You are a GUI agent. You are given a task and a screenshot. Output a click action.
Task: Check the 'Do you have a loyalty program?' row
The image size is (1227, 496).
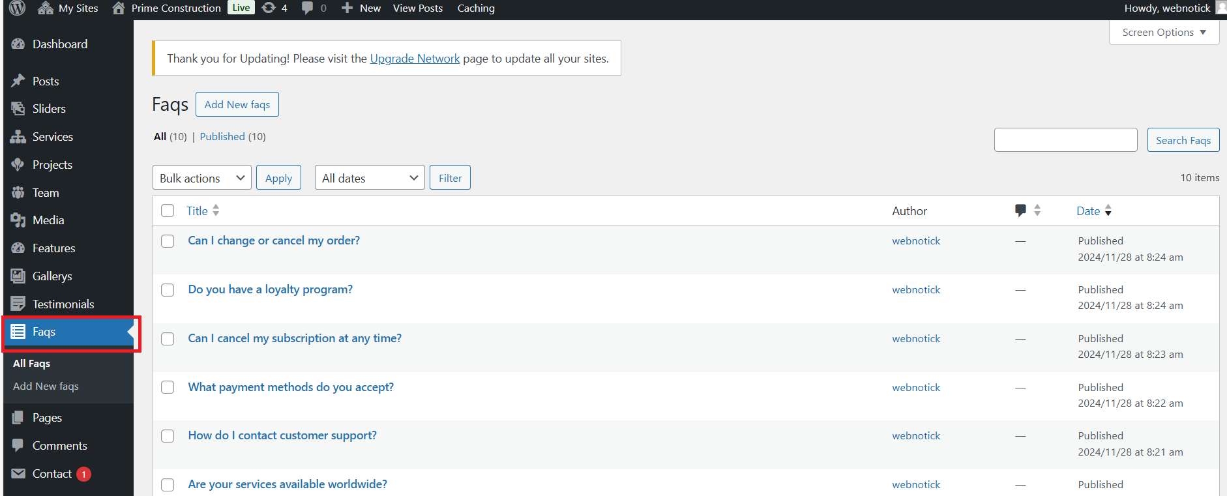tap(168, 290)
